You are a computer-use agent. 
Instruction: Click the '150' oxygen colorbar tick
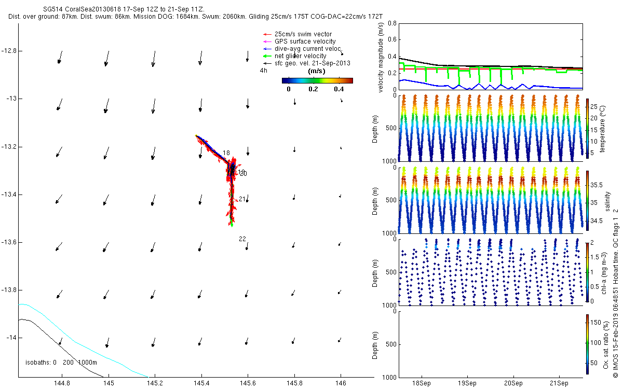(597, 323)
